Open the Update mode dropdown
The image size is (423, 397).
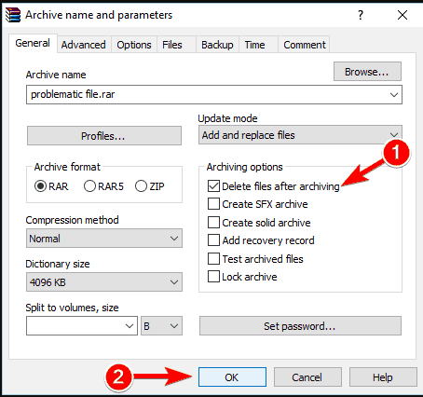300,135
